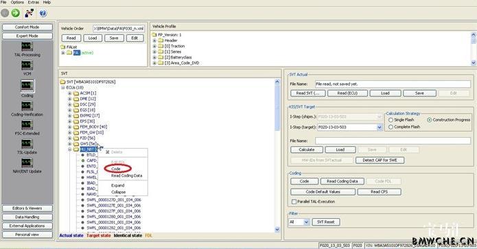Open the File menu
This screenshot has width=477, height=249.
point(3,2)
